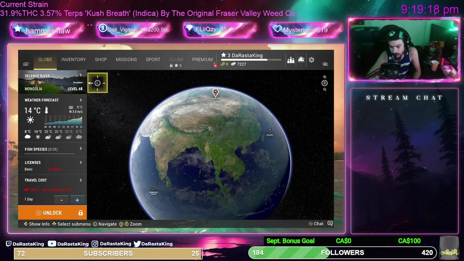This screenshot has width=464, height=261.
Task: Click the lock icon on Unlock button
Action: [80, 213]
